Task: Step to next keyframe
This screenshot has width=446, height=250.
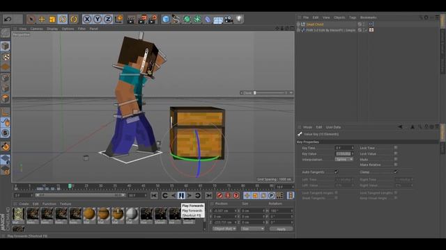Action: 198,196
